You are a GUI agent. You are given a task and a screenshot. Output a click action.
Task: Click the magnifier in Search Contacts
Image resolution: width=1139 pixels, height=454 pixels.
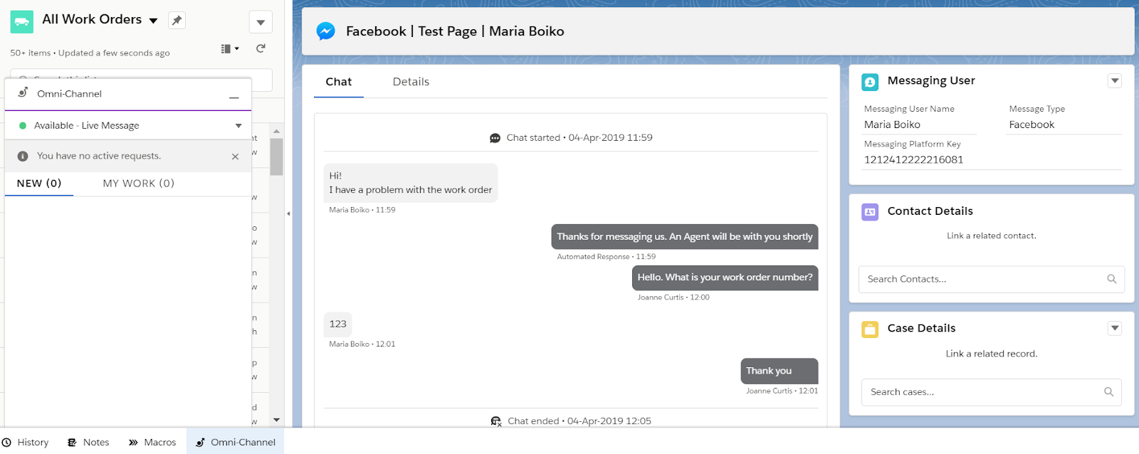tap(1111, 279)
